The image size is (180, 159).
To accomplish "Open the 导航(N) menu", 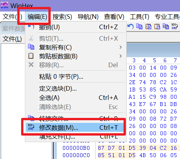I will click(x=88, y=17).
